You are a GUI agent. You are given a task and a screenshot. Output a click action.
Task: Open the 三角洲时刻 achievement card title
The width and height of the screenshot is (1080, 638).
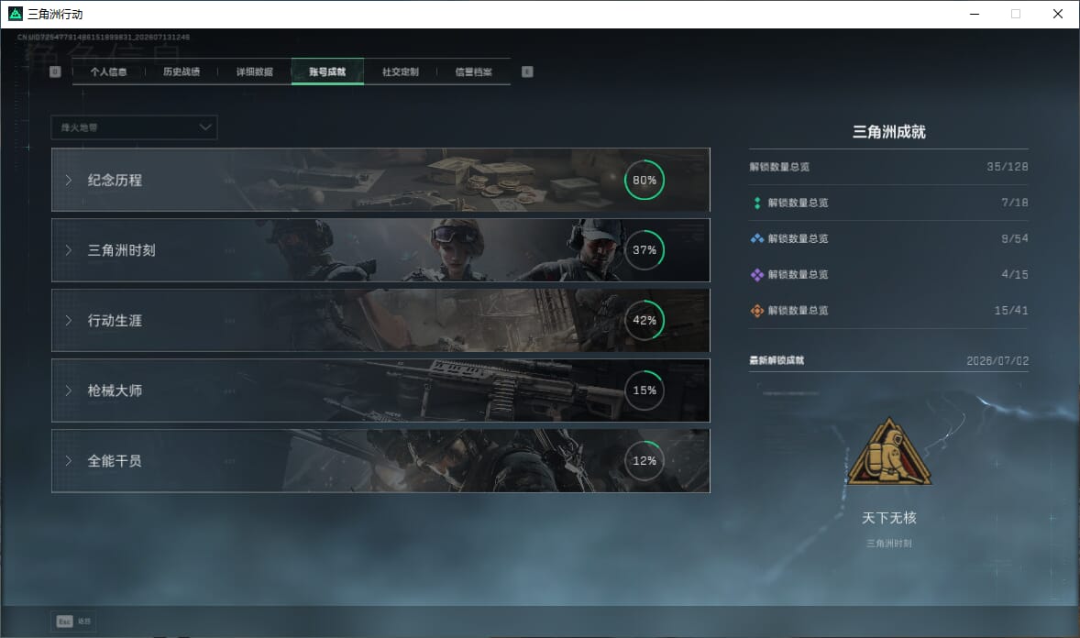pyautogui.click(x=121, y=251)
